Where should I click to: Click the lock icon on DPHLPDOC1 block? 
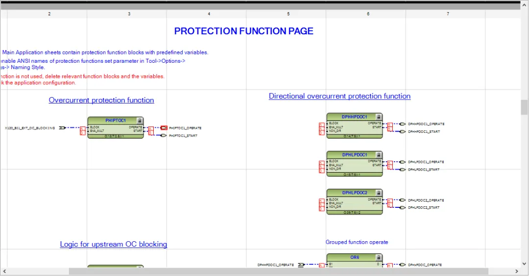379,155
